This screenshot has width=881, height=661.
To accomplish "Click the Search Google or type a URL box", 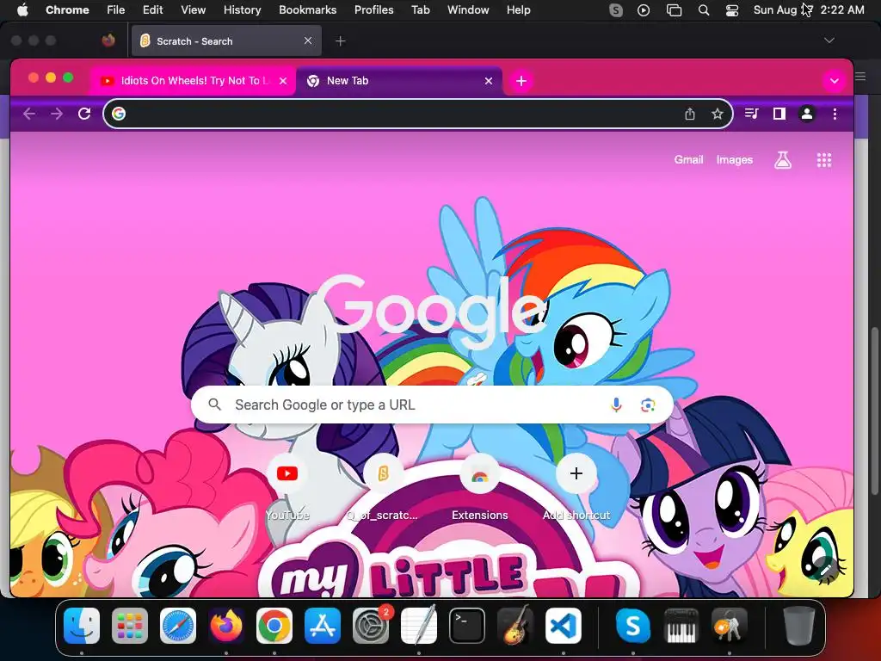I will 432,405.
